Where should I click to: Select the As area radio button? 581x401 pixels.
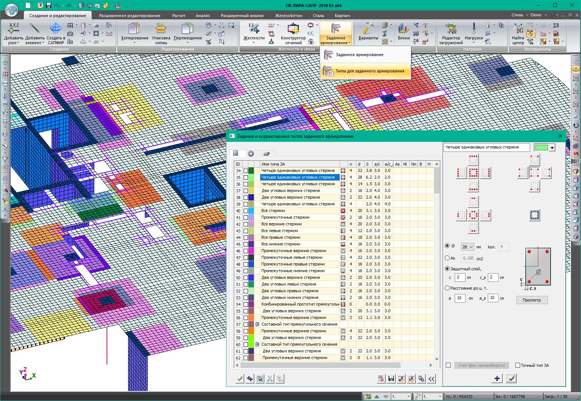click(x=447, y=258)
